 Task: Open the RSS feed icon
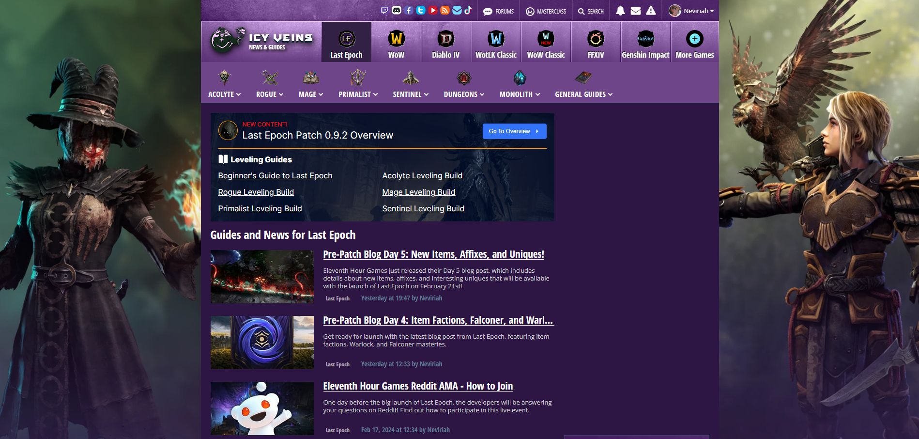tap(445, 10)
